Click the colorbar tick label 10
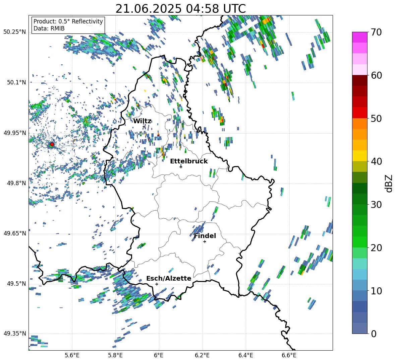Viewport: 397px width, 362px height. click(x=376, y=291)
